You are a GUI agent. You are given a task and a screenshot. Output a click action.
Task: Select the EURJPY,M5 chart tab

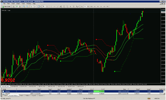click(23, 87)
